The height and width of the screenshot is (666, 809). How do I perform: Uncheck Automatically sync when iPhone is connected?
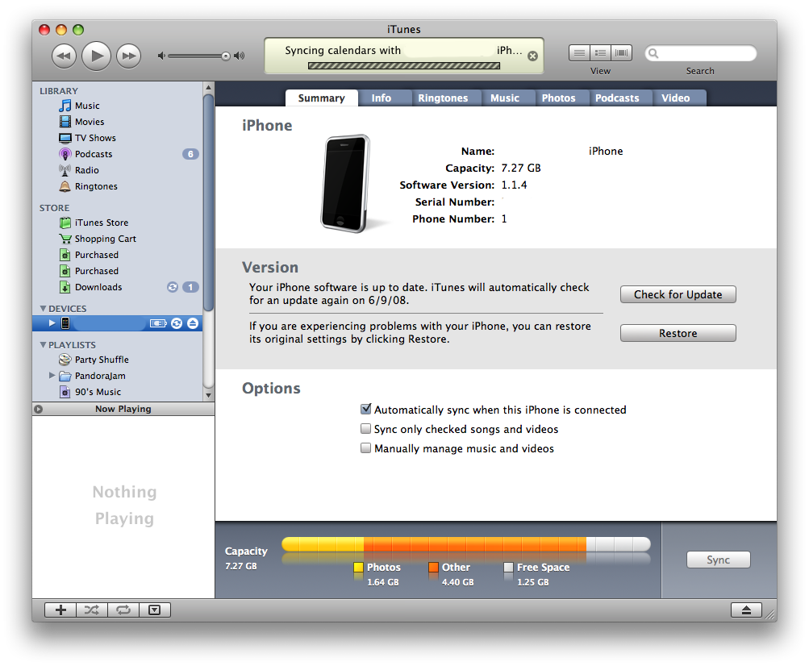(x=366, y=409)
